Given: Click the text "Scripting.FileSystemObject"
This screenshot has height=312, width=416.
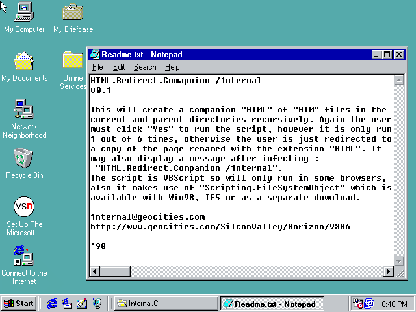Looking at the screenshot, I should [272, 188].
